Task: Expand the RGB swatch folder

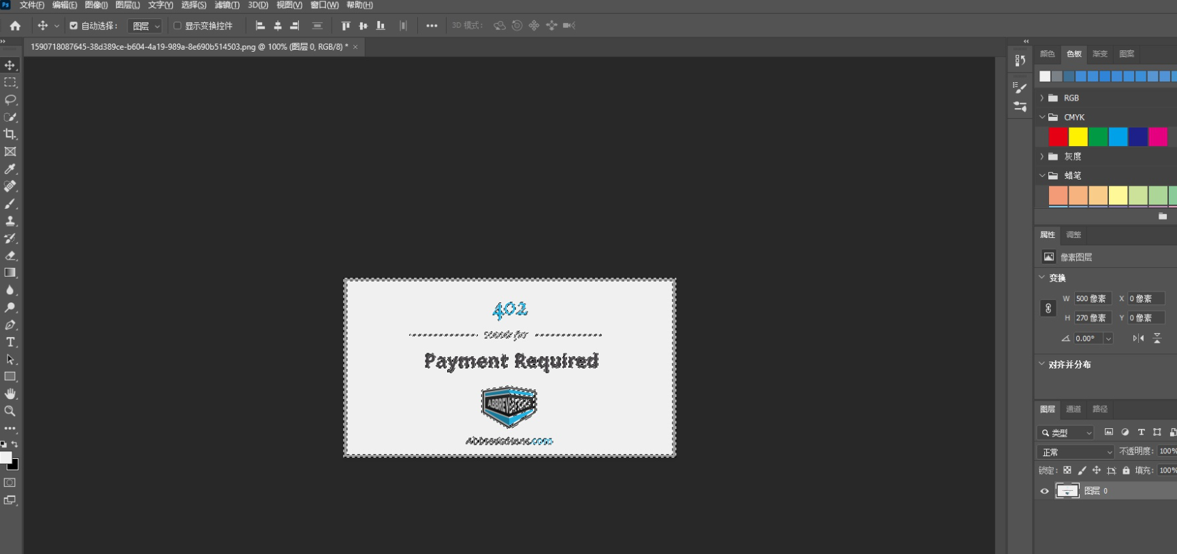Action: [1042, 98]
